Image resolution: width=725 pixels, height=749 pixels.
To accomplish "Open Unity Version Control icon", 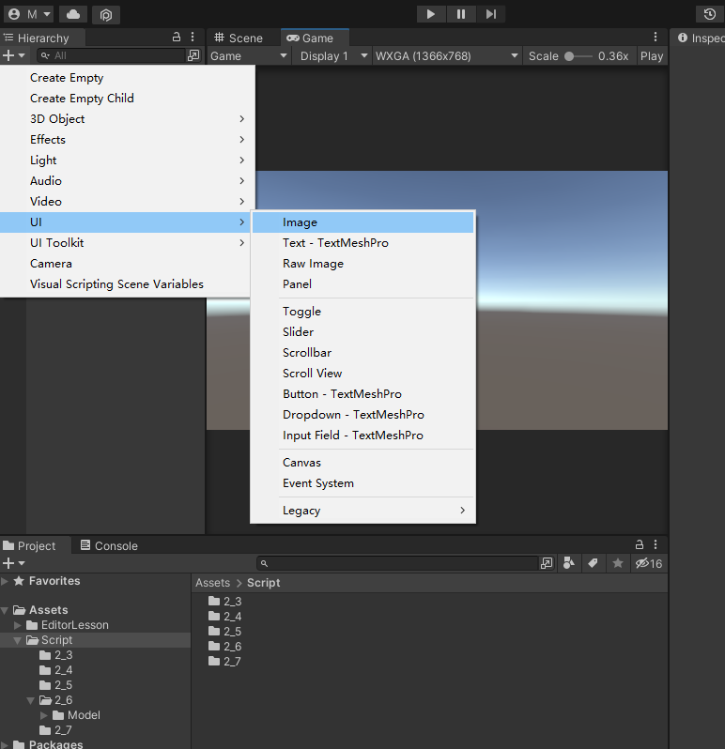I will pyautogui.click(x=105, y=15).
